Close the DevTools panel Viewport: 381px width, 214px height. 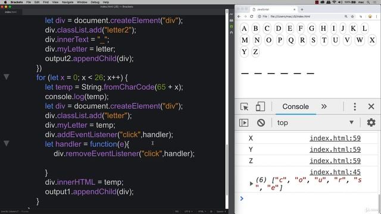371,106
